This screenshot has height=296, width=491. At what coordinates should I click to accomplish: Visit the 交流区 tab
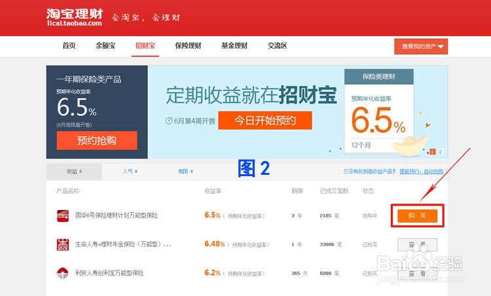point(278,46)
